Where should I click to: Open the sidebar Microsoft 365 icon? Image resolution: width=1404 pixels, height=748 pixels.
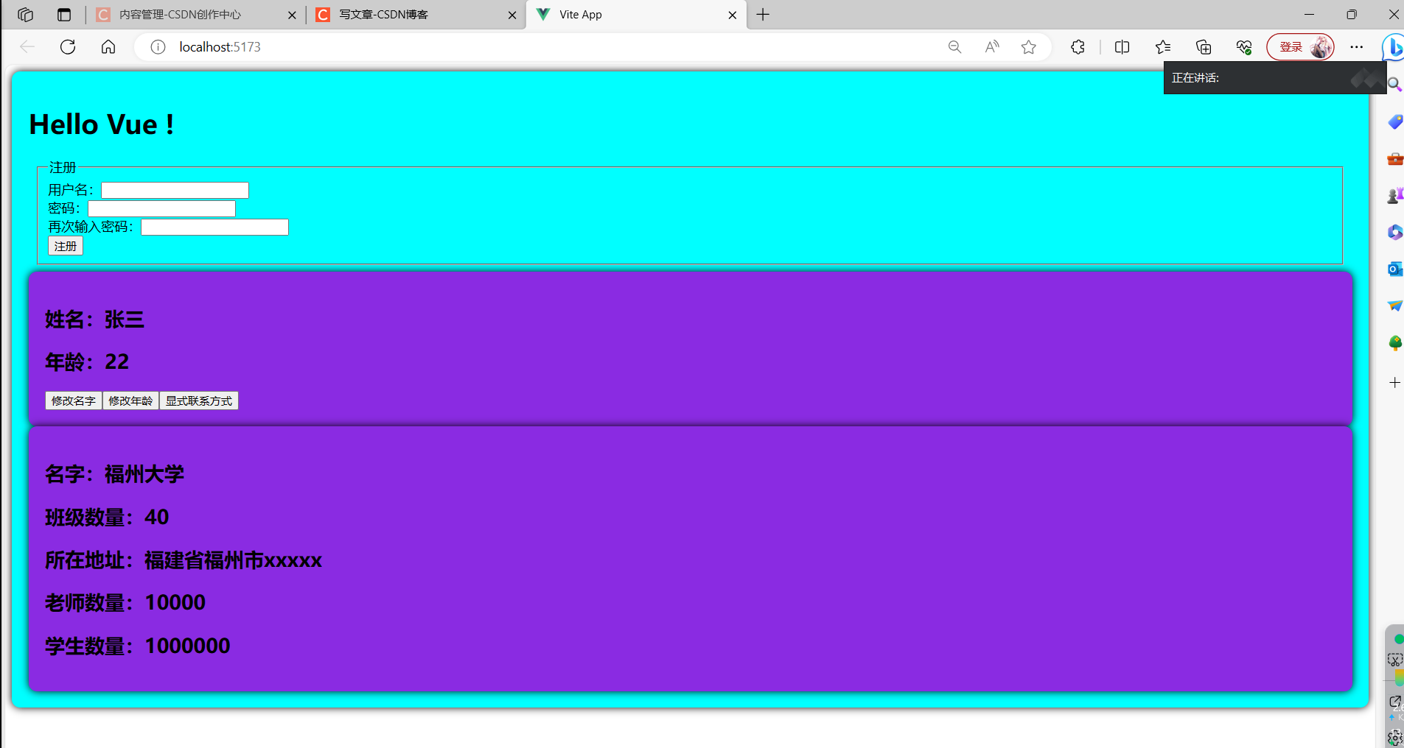pos(1394,233)
